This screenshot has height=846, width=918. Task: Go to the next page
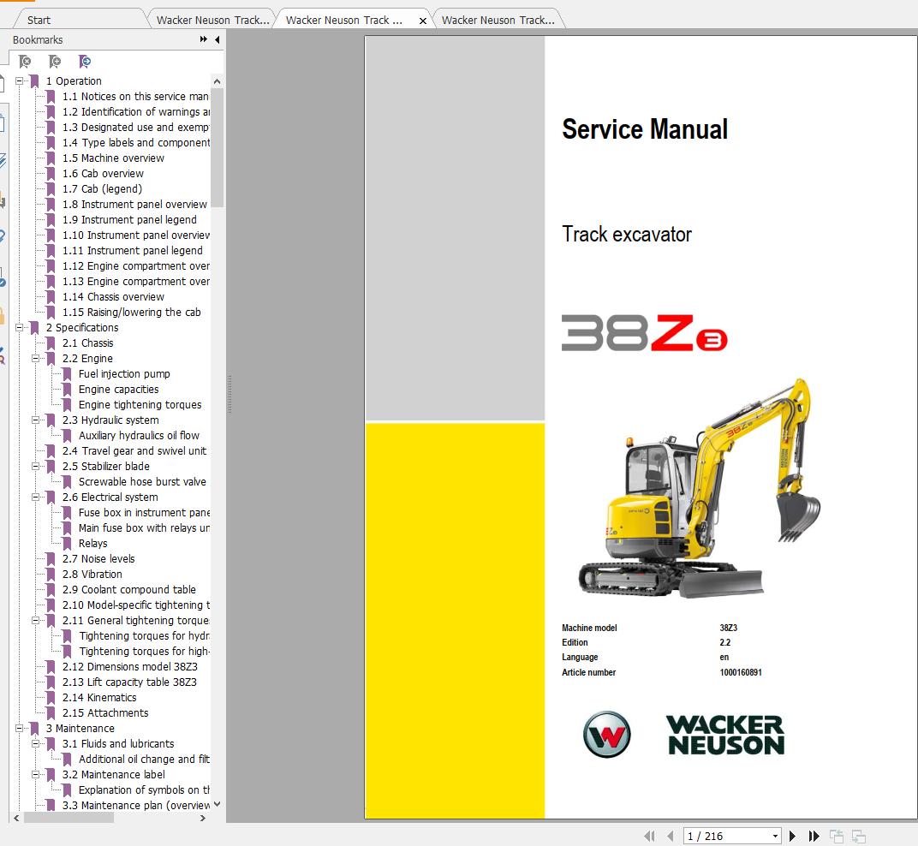pos(792,836)
